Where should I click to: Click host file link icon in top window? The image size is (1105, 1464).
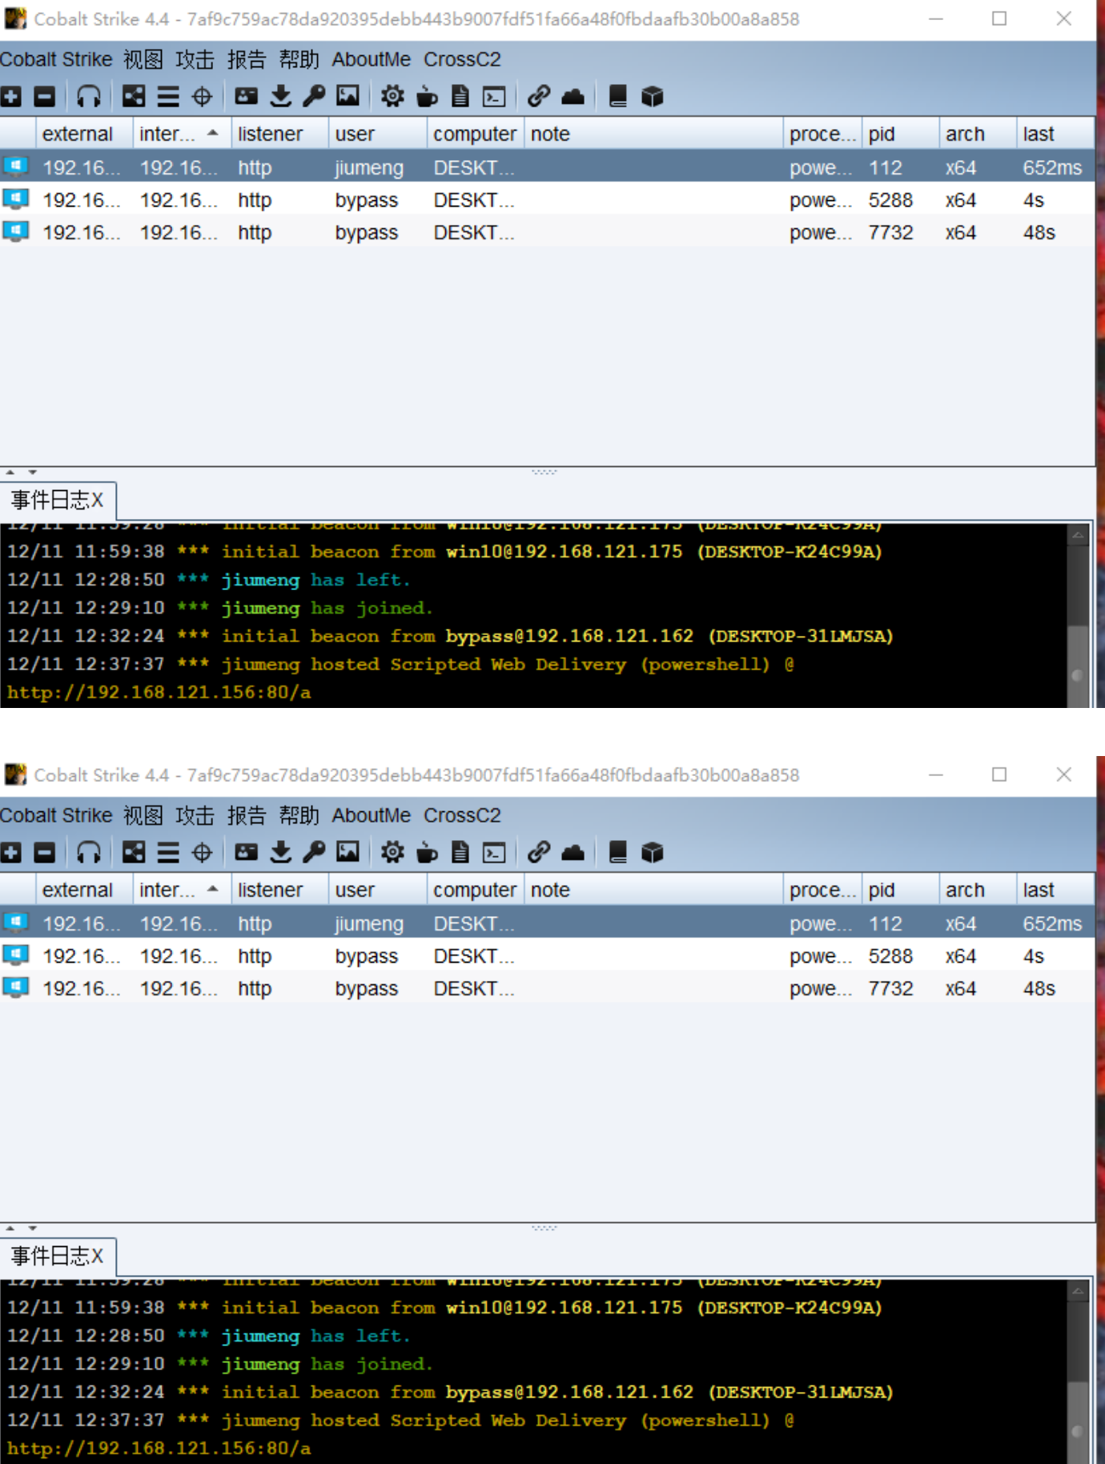539,97
